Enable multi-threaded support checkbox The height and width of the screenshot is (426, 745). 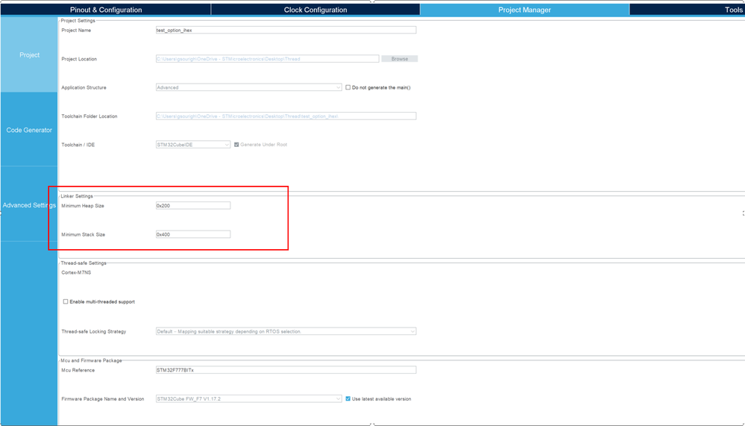[66, 301]
